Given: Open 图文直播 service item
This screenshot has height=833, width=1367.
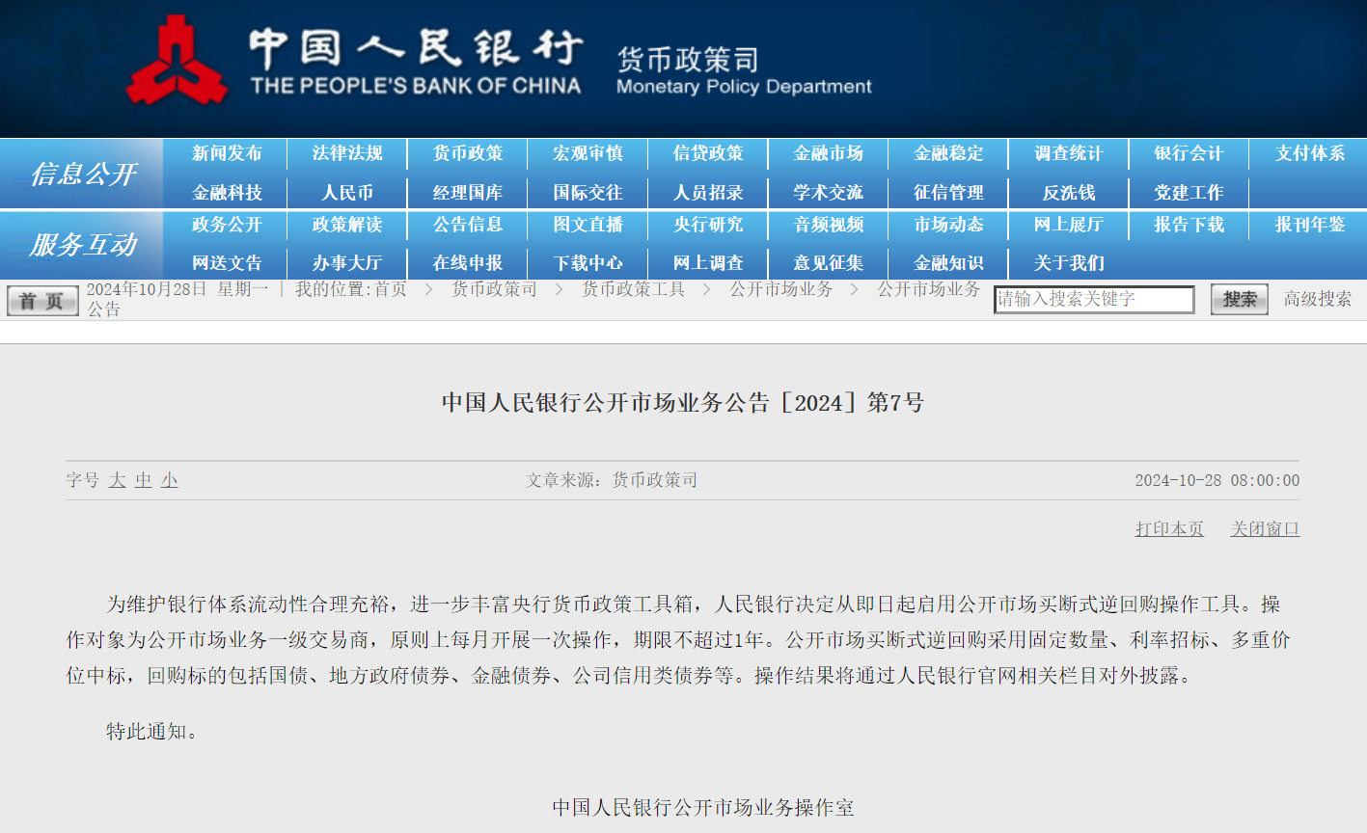Looking at the screenshot, I should (x=588, y=225).
